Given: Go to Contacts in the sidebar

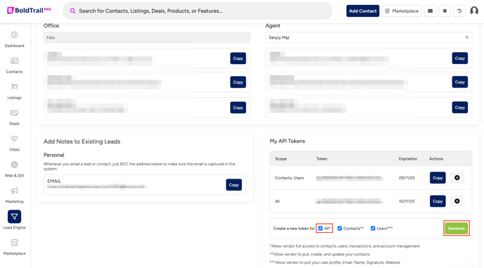Looking at the screenshot, I should pyautogui.click(x=14, y=60).
